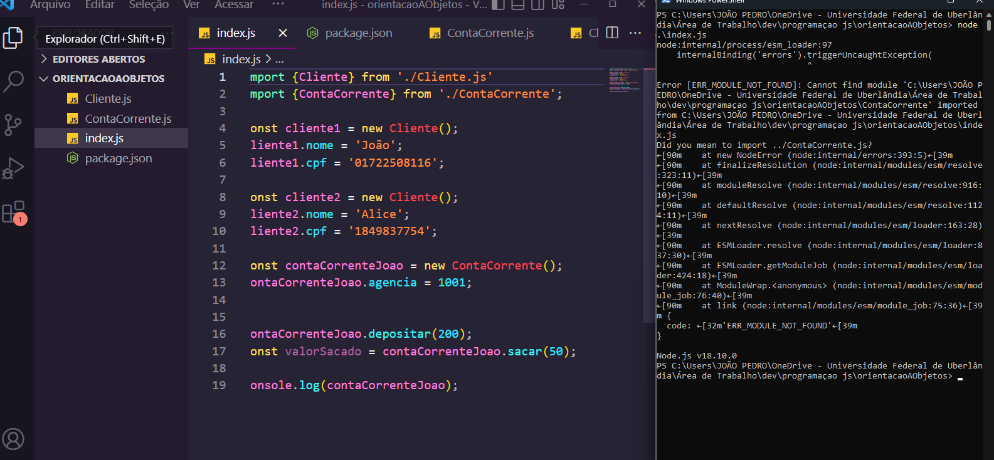Open the Run and Debug view
The height and width of the screenshot is (460, 994).
tap(13, 168)
